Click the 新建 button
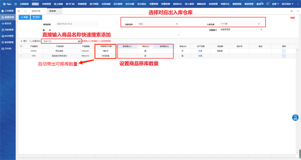The image size is (301, 160). pos(24,17)
